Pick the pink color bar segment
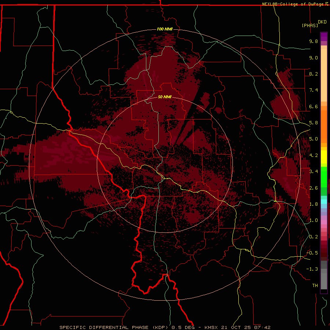Screen dimensions: 330x330 click(324, 222)
